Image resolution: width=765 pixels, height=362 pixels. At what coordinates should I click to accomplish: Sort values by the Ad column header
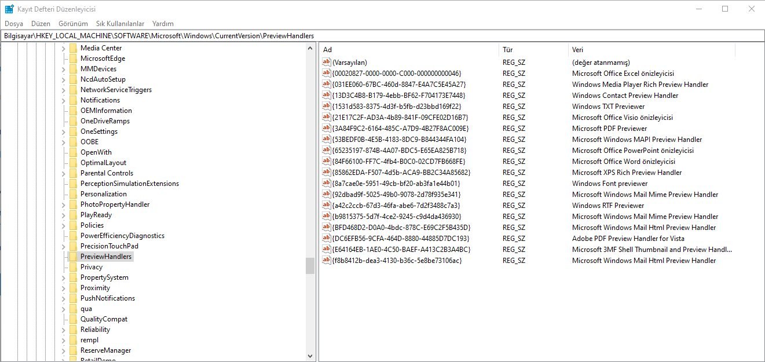[409, 50]
